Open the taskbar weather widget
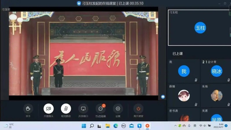The width and height of the screenshot is (231, 130). (x=9, y=126)
